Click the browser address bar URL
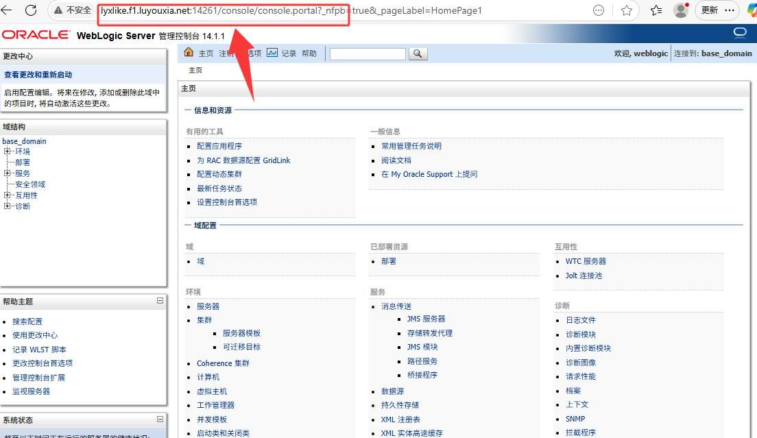Viewport: 757px width, 438px height. [x=291, y=10]
